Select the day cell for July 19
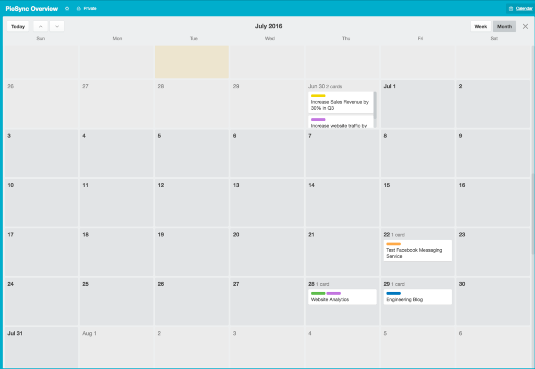535x369 pixels. [192, 252]
